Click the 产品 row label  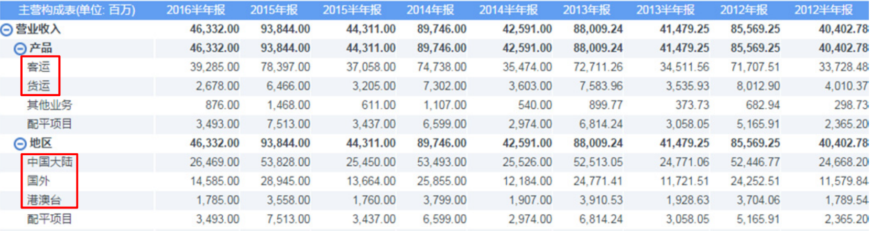[x=41, y=48]
